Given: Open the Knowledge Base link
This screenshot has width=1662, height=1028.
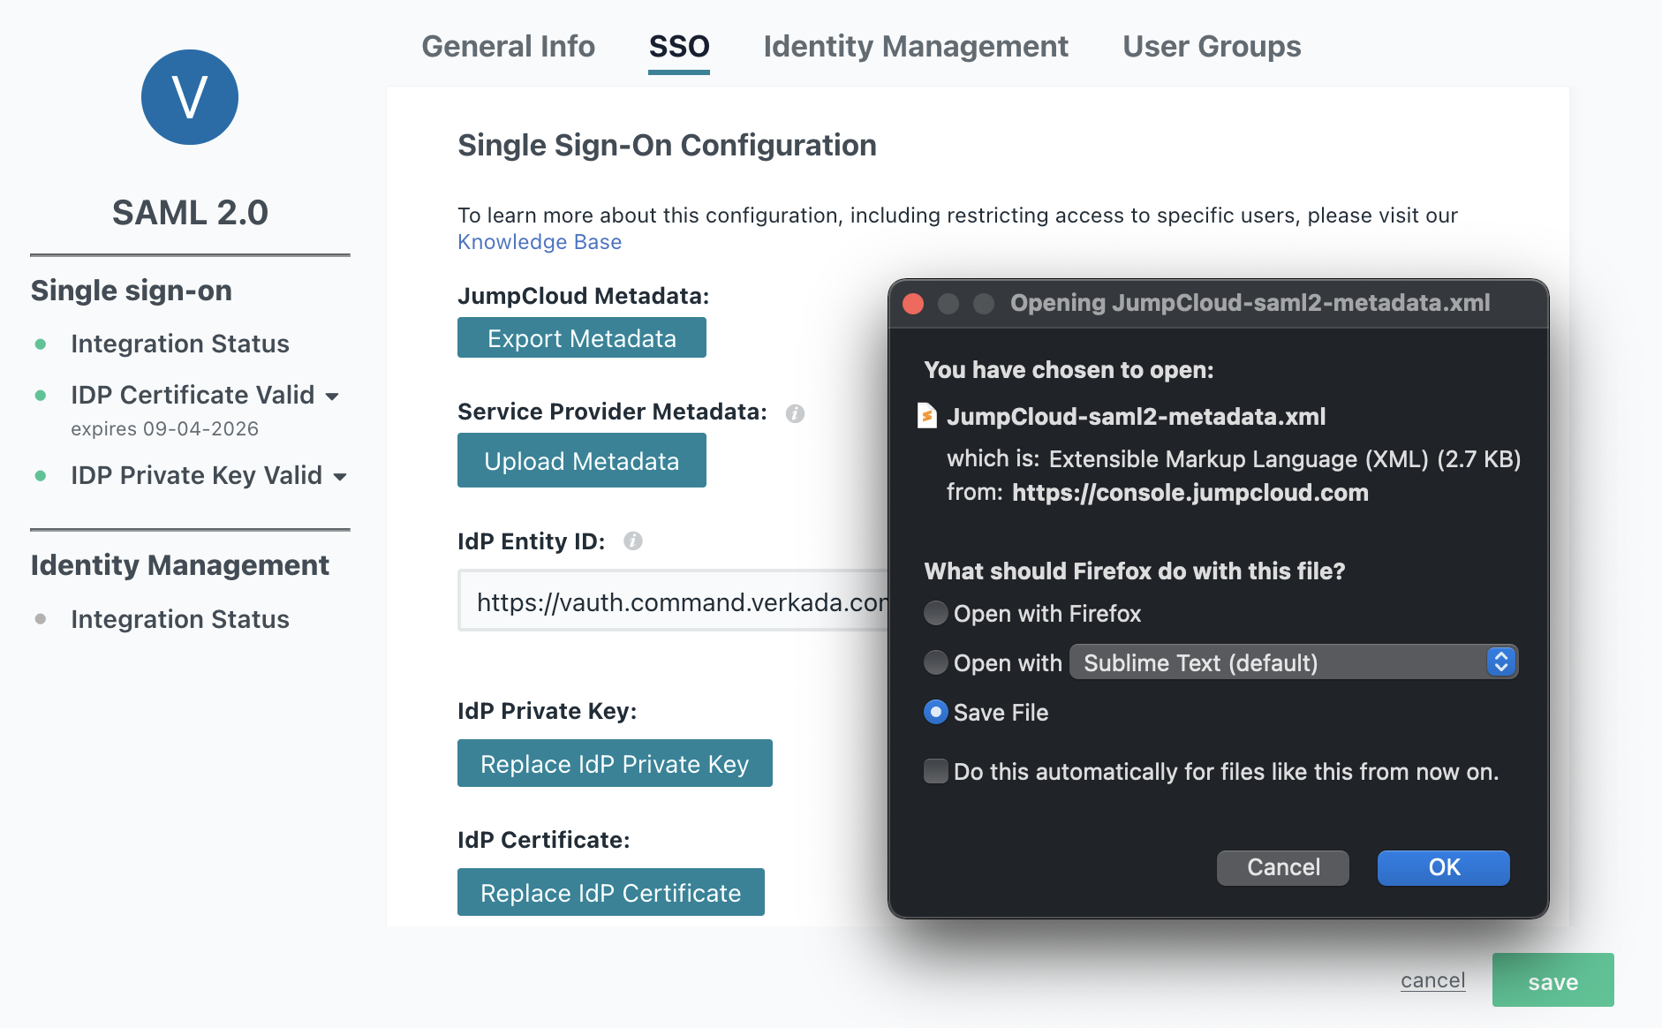Looking at the screenshot, I should click(x=539, y=242).
